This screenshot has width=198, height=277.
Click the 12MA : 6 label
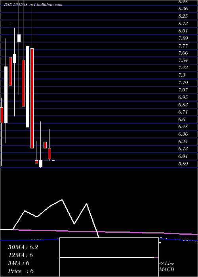click(x=21, y=255)
